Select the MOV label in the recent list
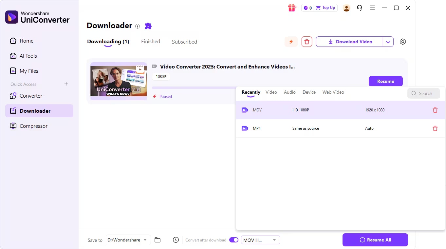 257,110
